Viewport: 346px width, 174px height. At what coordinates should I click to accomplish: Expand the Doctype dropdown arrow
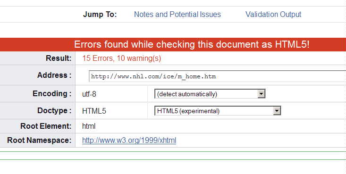(277, 111)
